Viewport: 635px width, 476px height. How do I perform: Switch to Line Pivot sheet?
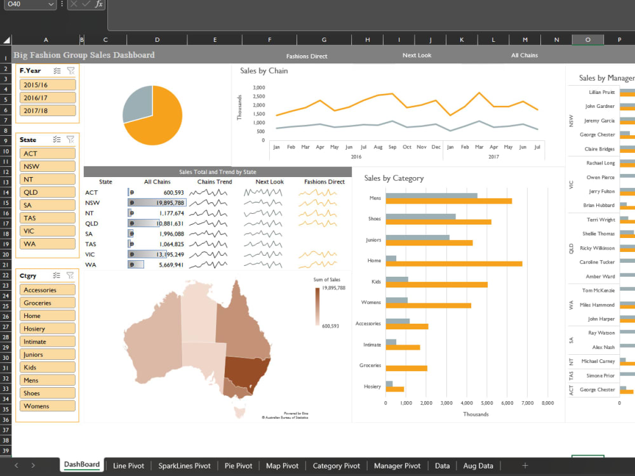[128, 466]
